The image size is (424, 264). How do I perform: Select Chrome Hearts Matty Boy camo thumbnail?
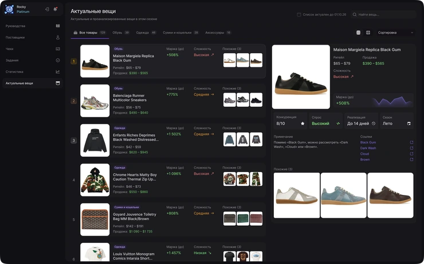click(95, 180)
